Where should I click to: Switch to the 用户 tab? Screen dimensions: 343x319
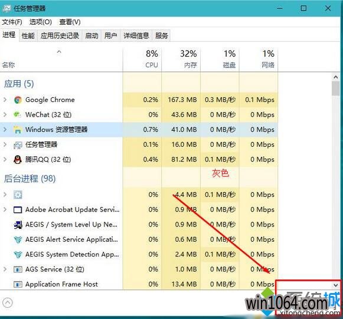click(x=110, y=35)
